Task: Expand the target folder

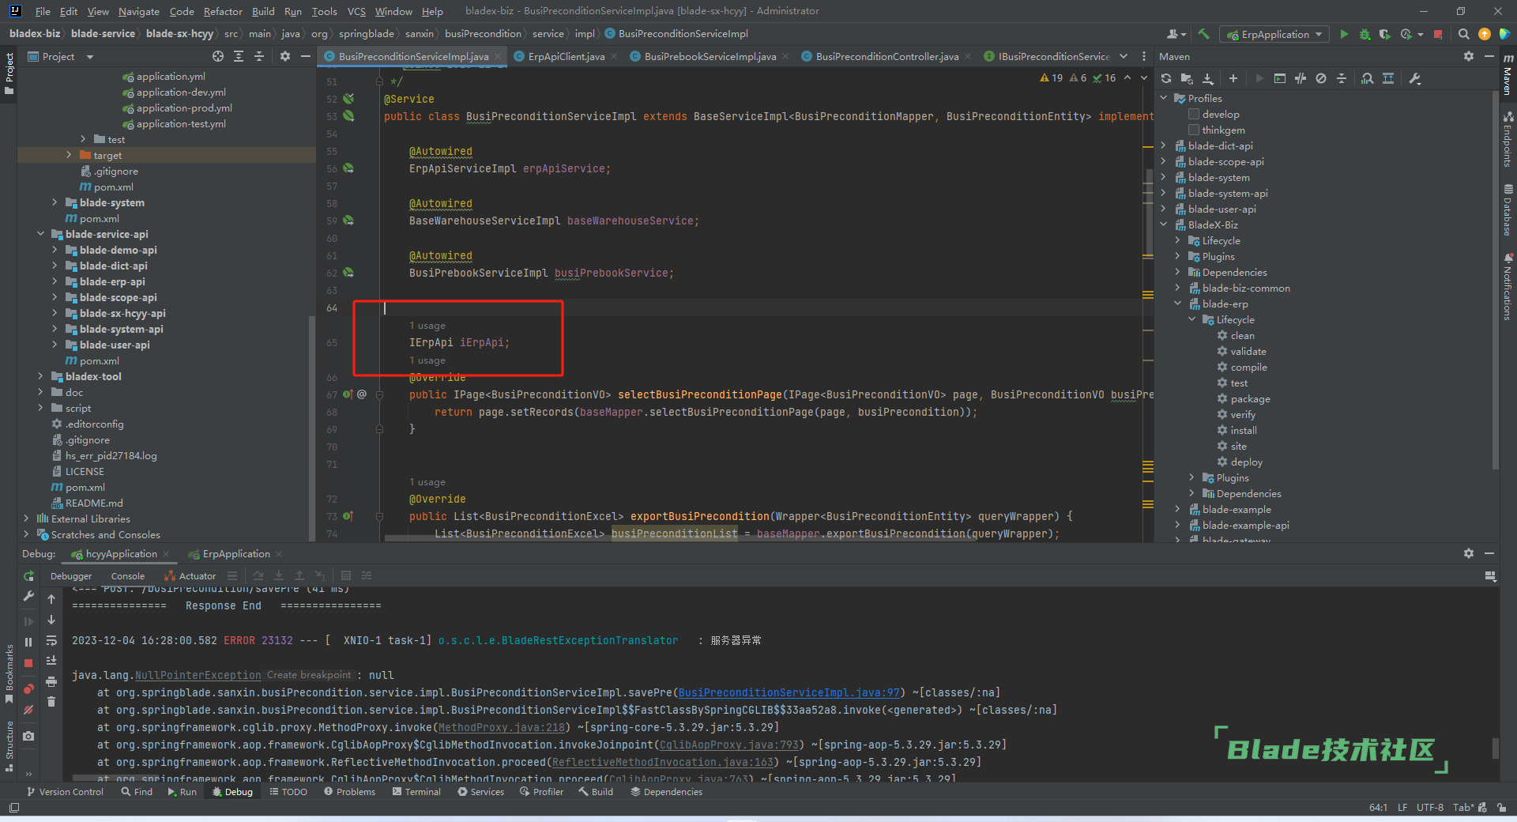Action: (69, 155)
